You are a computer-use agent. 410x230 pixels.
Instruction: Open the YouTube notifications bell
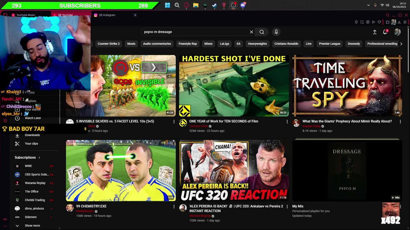(385, 32)
